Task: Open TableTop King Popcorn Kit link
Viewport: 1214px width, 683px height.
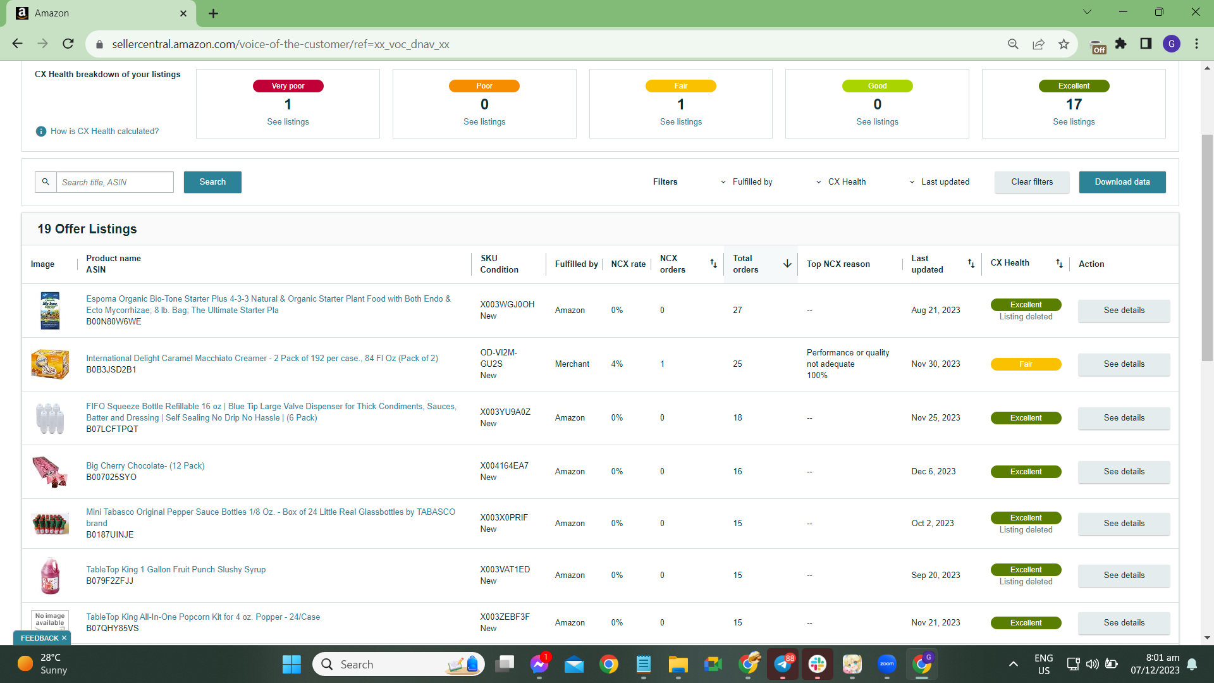Action: [x=203, y=617]
